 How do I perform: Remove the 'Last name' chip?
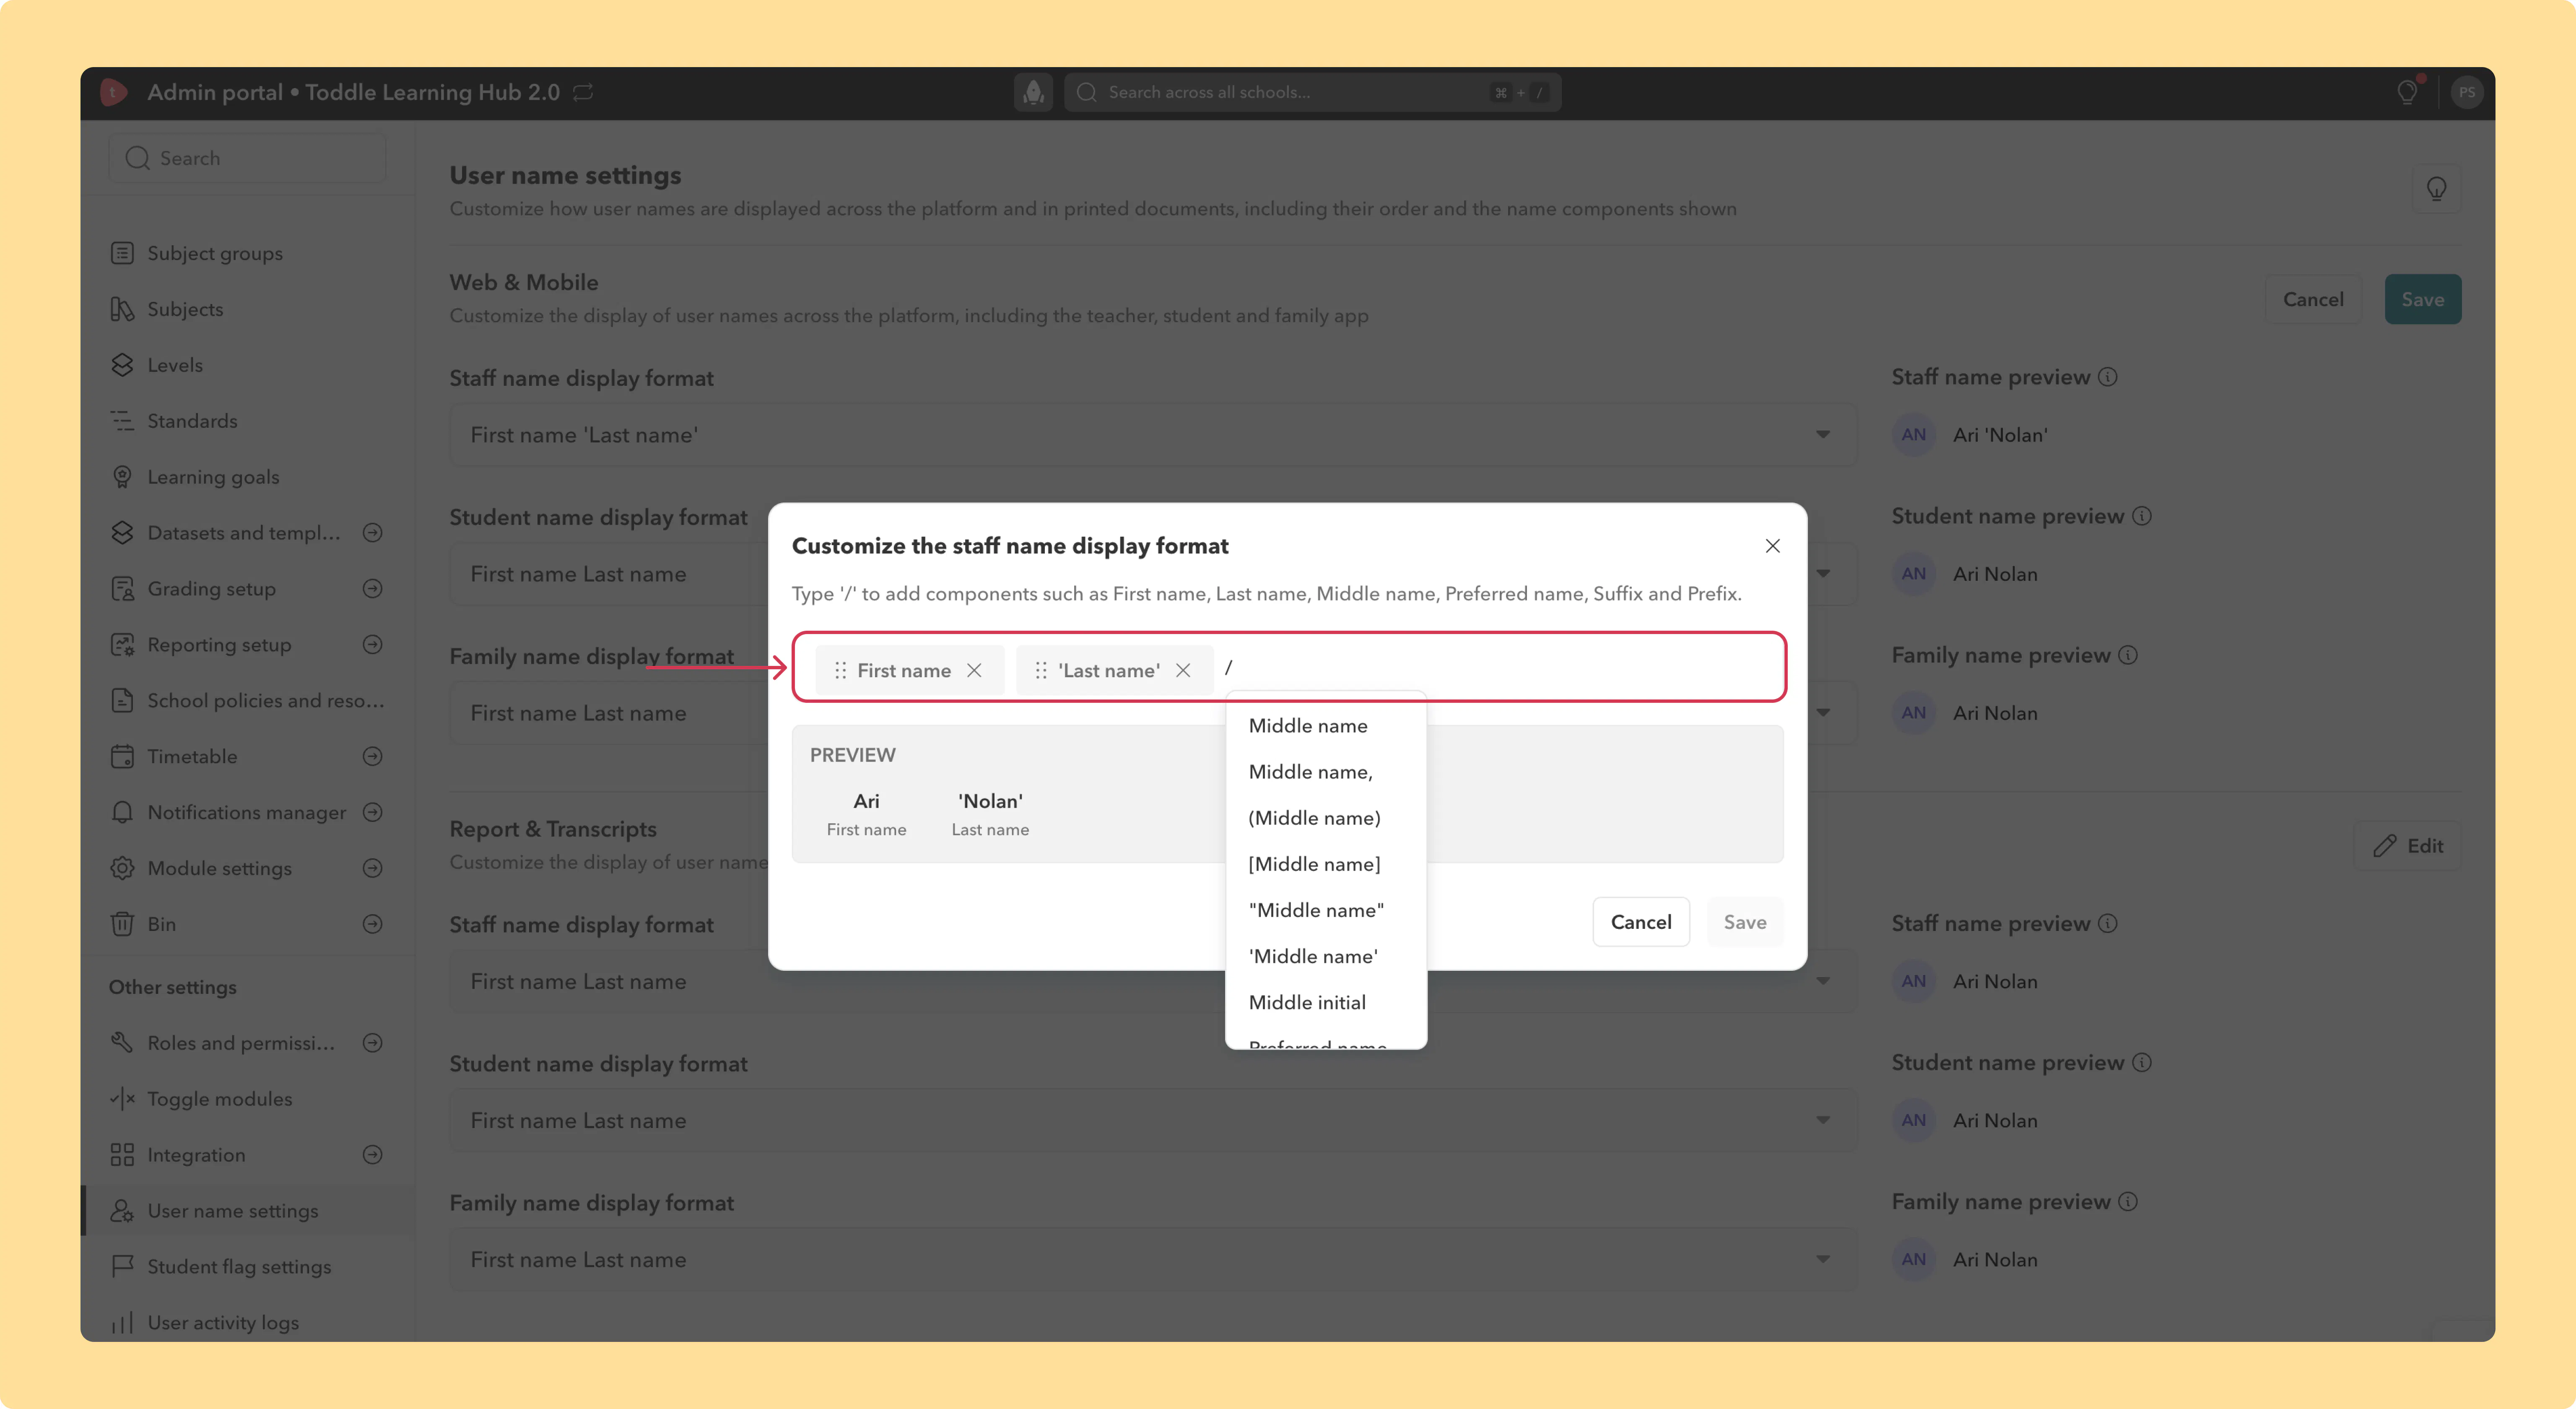pos(1183,670)
